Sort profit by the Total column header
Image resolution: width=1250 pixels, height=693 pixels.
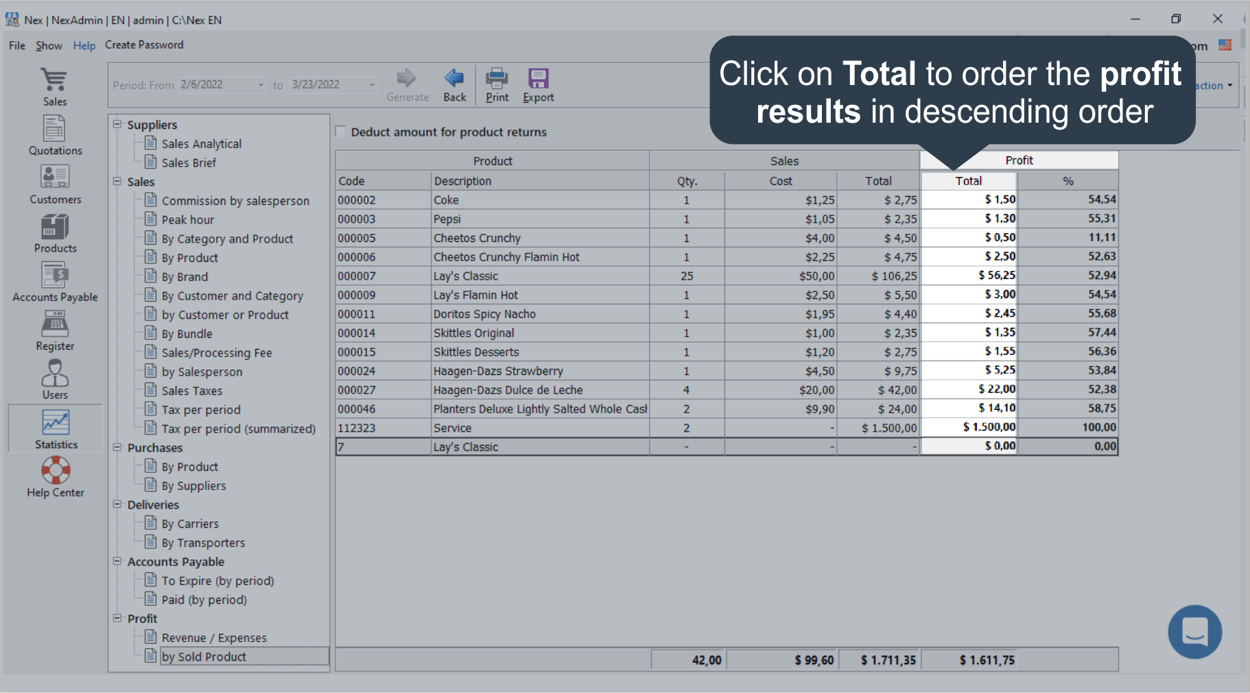(968, 180)
